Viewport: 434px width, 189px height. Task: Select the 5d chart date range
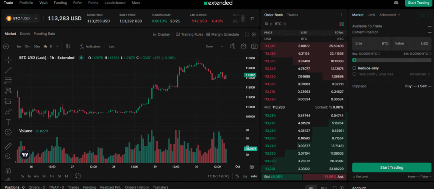point(59,176)
